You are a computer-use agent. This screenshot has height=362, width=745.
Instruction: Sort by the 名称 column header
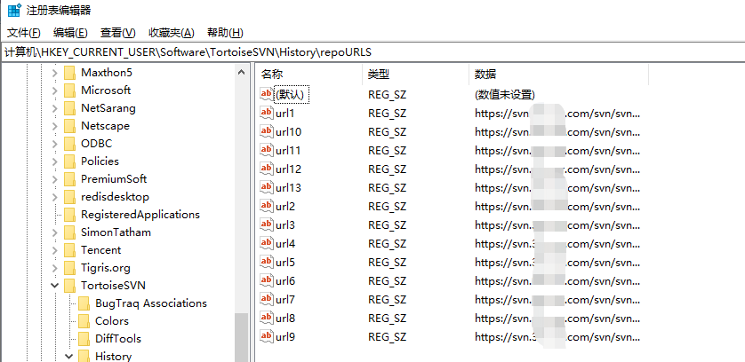pos(272,75)
